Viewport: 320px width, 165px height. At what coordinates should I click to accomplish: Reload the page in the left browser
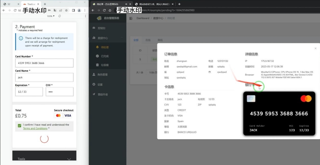click(x=15, y=10)
